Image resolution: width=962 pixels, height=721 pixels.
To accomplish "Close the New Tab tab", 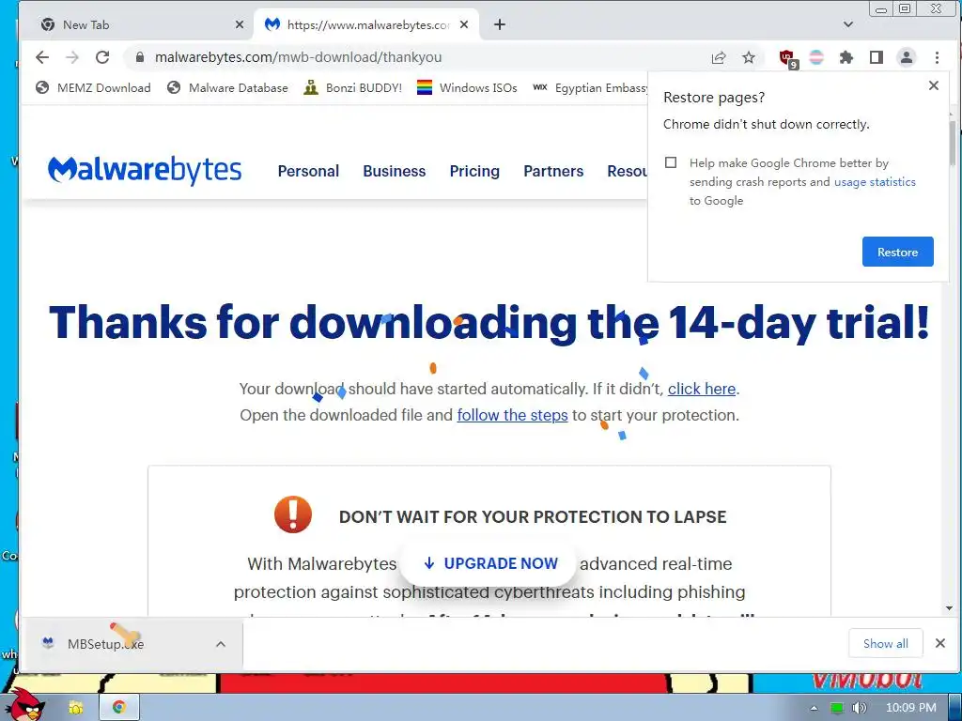I will coord(240,24).
